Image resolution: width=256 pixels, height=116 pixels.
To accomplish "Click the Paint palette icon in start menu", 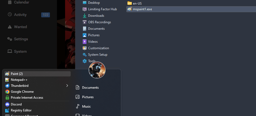I will pyautogui.click(x=7, y=74).
